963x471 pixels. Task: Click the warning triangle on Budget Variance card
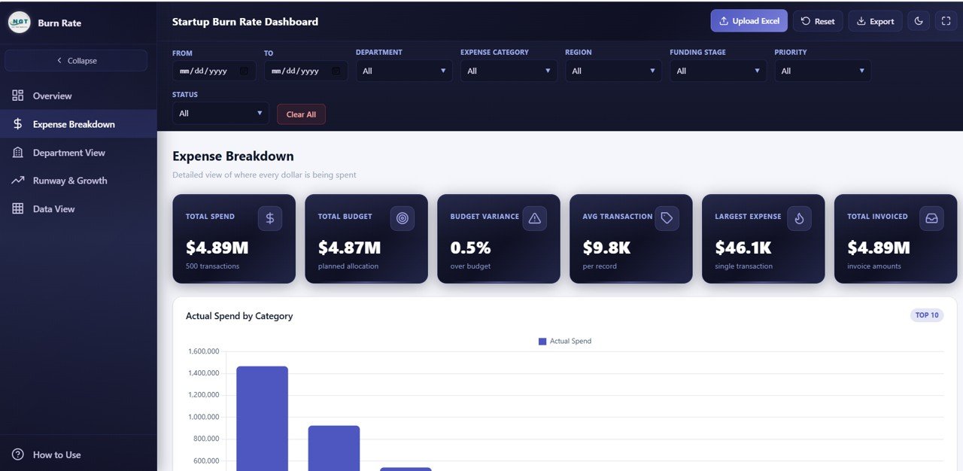click(535, 217)
